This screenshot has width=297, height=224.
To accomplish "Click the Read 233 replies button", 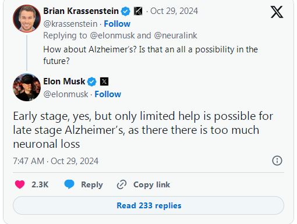I will point(148,205).
